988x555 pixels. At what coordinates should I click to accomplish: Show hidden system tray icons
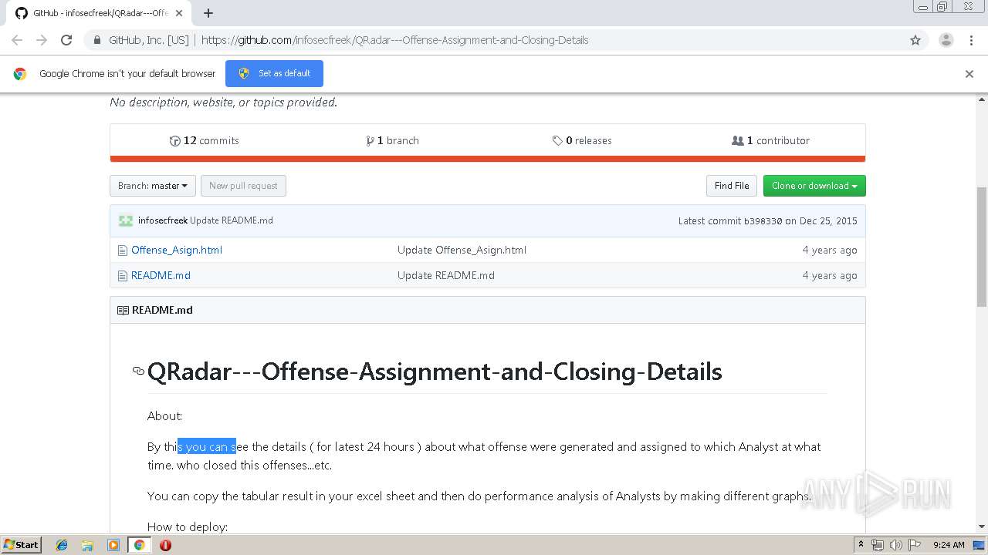(861, 545)
